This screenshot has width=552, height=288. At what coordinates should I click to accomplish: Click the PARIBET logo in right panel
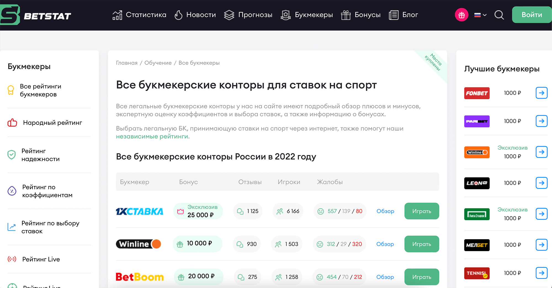click(477, 121)
